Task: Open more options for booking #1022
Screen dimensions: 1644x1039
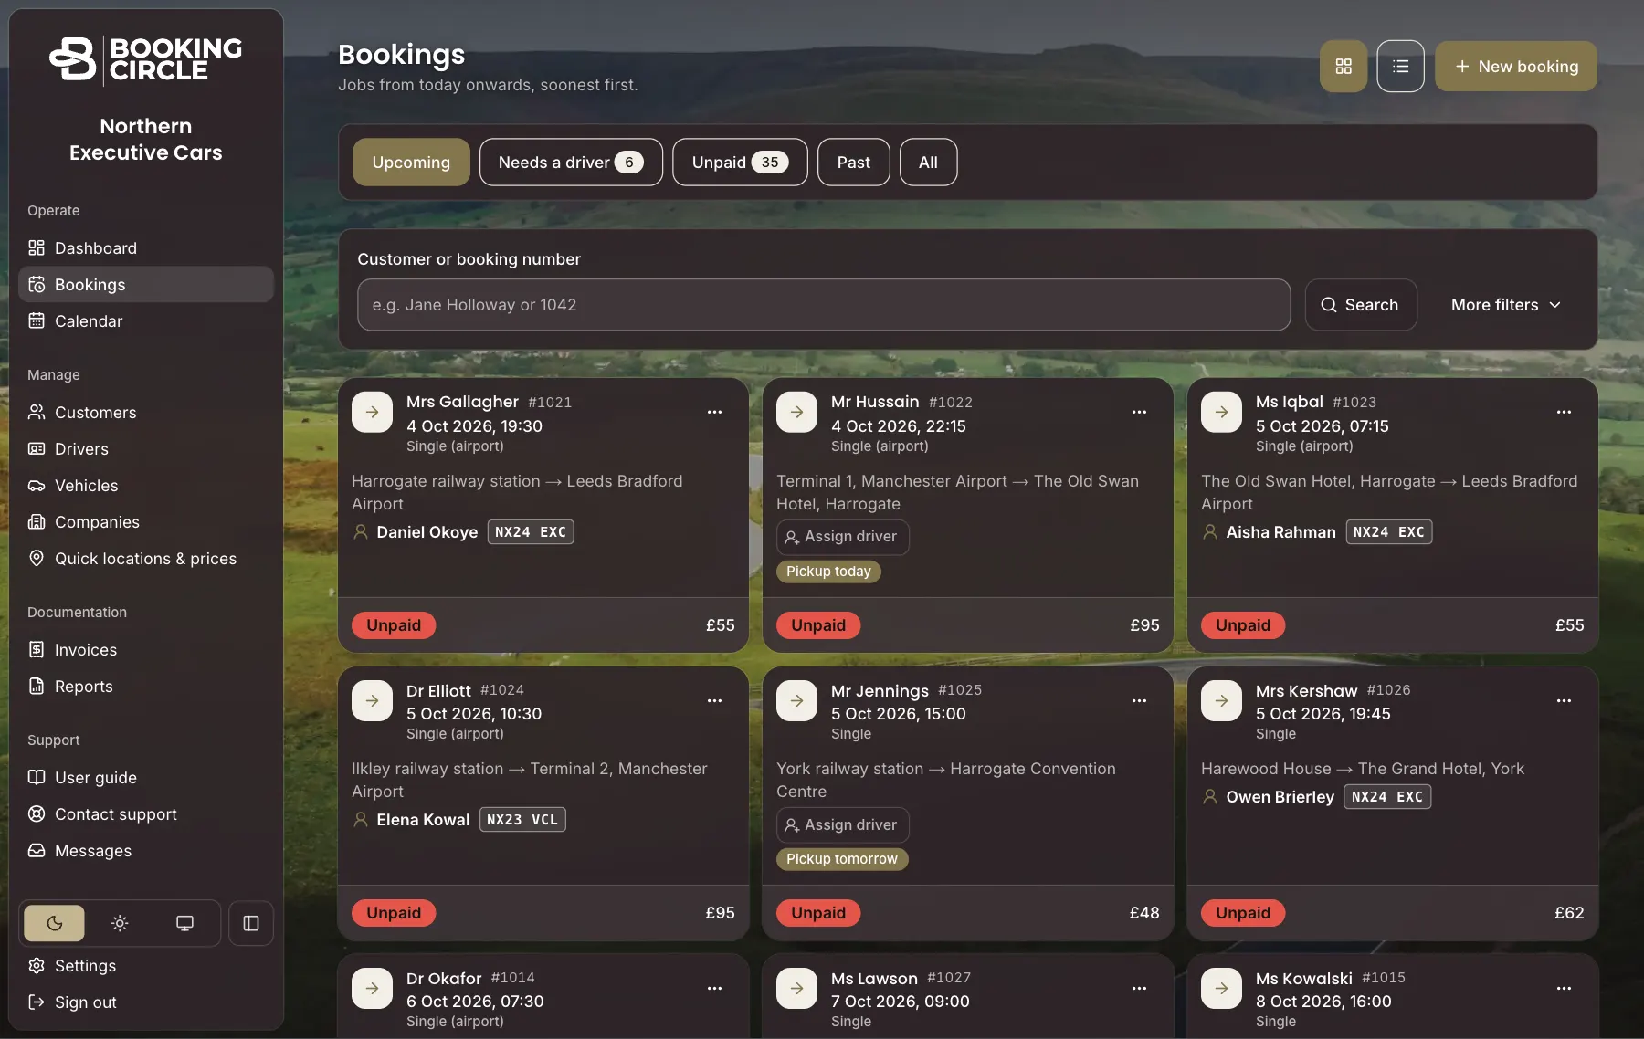Action: 1139,412
